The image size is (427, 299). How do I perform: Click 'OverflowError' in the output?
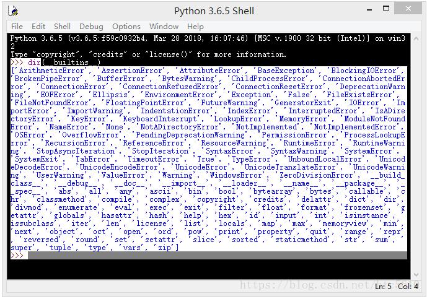point(90,135)
